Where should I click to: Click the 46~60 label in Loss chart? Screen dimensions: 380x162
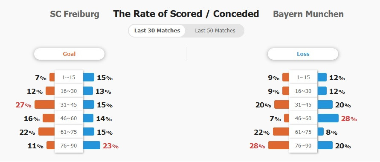pos(303,119)
